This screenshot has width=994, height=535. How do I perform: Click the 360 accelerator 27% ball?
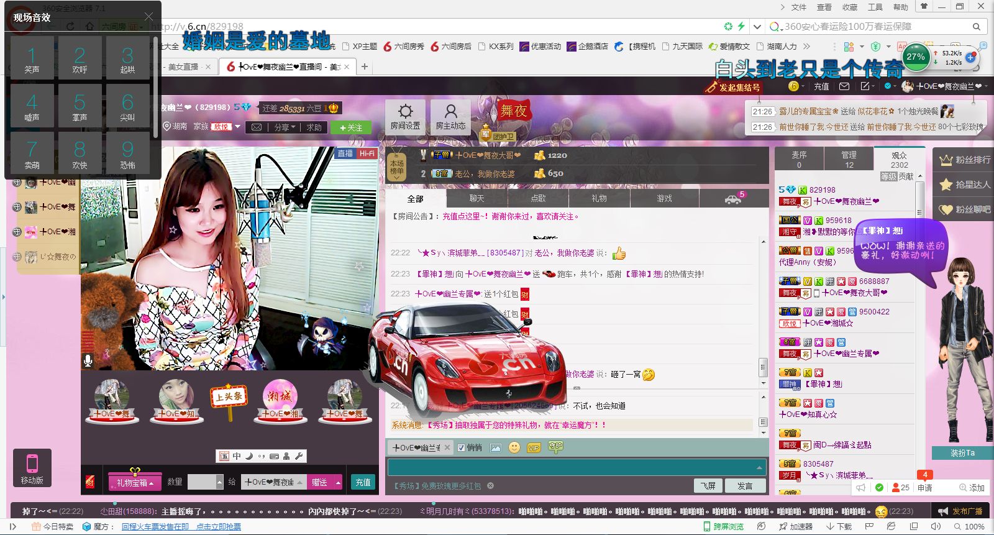point(916,57)
